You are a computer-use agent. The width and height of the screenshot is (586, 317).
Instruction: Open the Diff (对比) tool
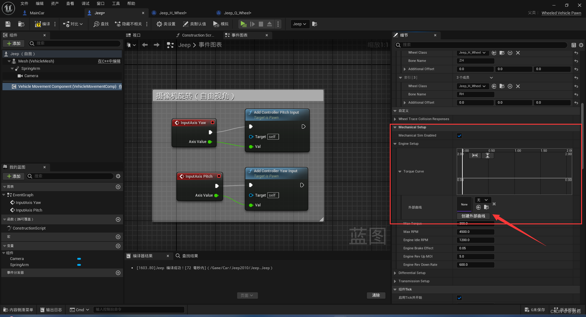(x=73, y=24)
